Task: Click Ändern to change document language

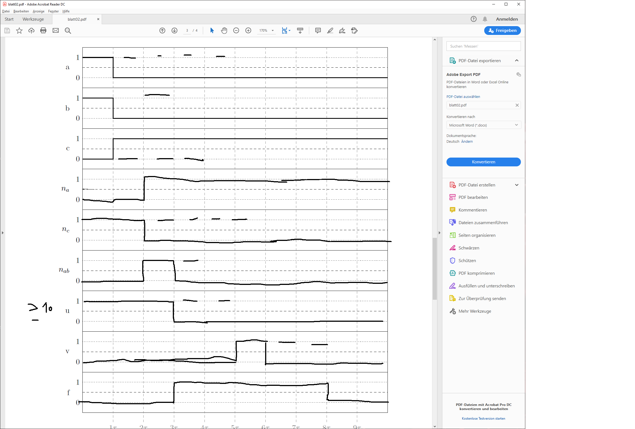Action: (x=467, y=141)
